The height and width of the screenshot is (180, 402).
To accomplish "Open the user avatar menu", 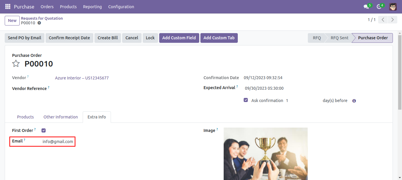I will (393, 6).
